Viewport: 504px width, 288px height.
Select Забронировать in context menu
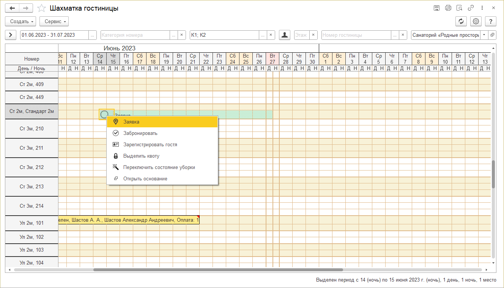pos(140,133)
